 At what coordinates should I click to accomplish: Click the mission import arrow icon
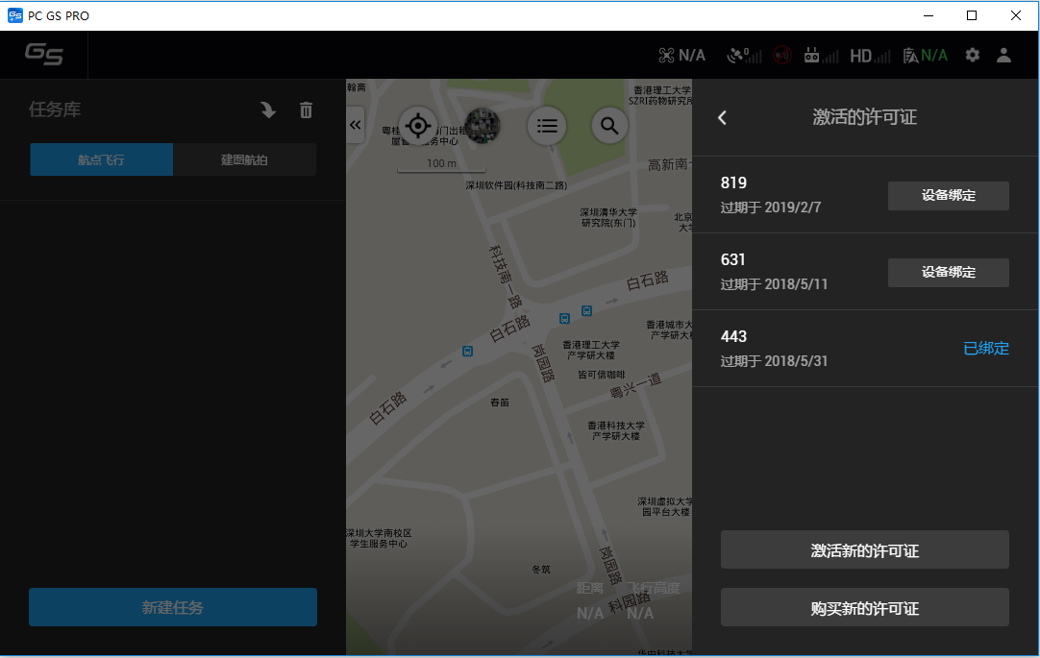point(267,110)
